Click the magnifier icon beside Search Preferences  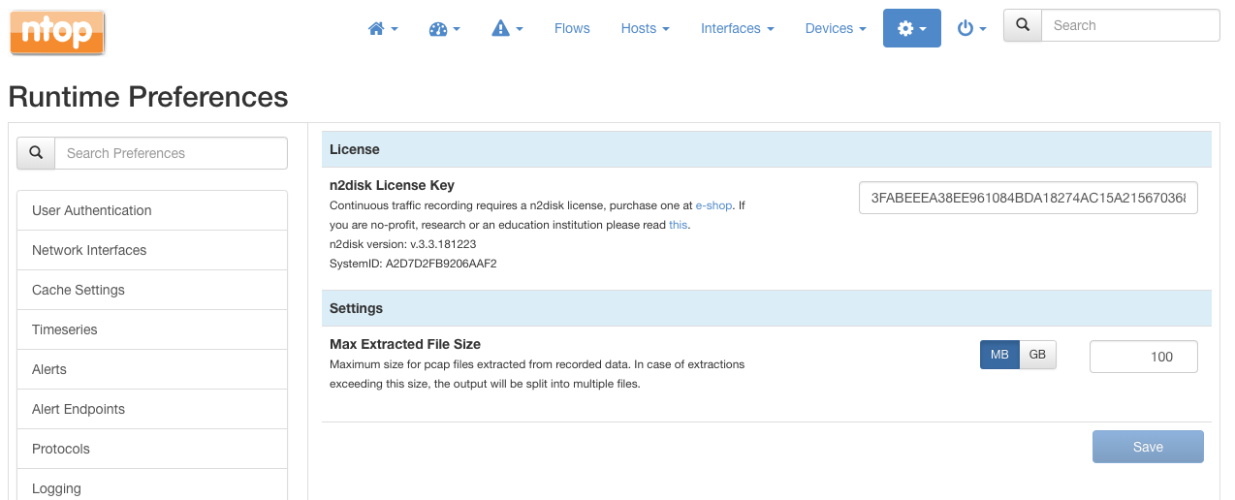pos(36,153)
